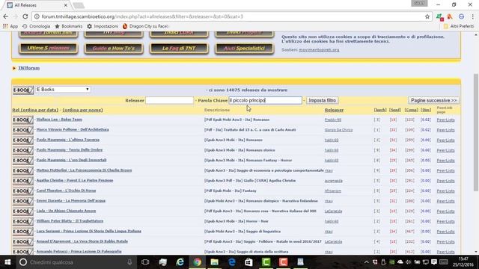Open Altri Preferiti bookmarks folder
This screenshot has height=269, width=479.
[459, 26]
